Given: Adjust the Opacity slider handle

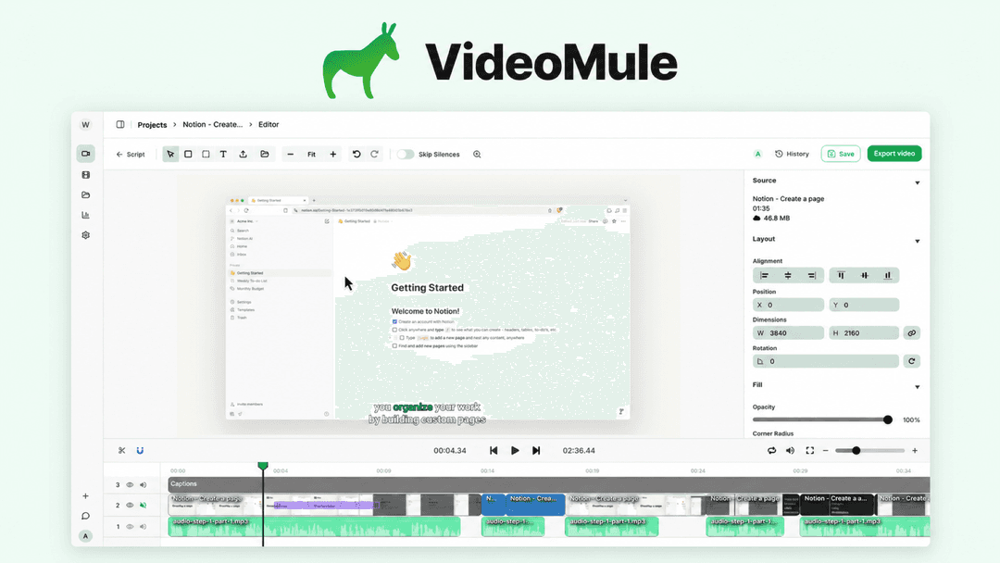Looking at the screenshot, I should (x=888, y=419).
